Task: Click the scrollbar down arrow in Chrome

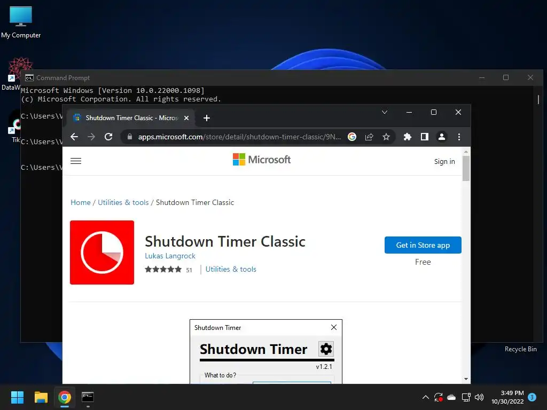Action: click(466, 379)
